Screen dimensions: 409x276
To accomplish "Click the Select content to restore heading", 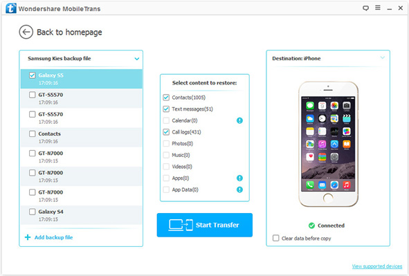I will (x=205, y=83).
